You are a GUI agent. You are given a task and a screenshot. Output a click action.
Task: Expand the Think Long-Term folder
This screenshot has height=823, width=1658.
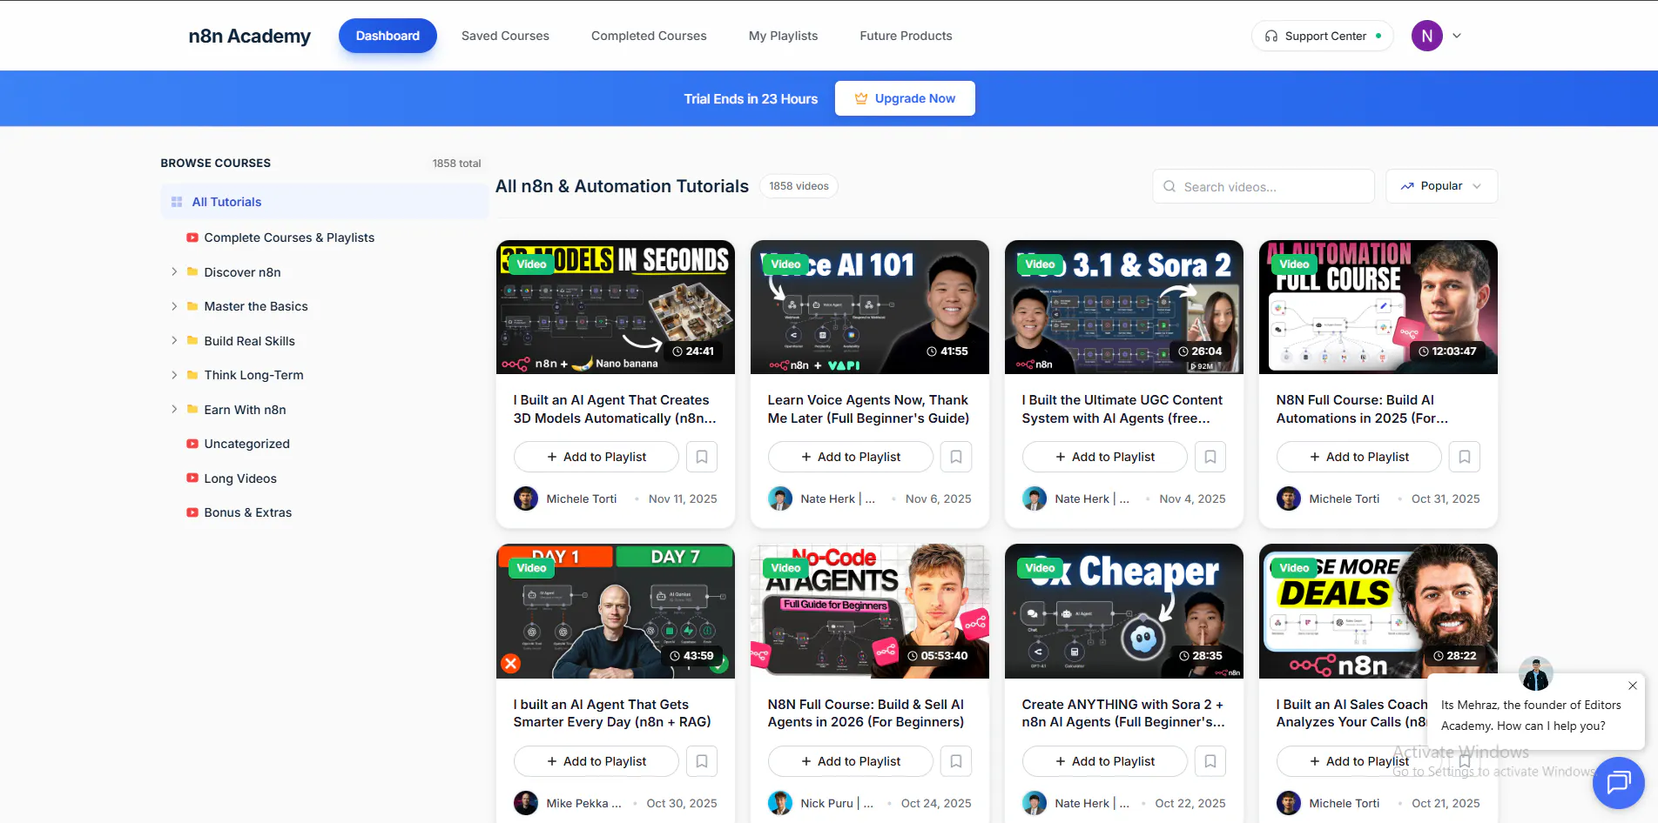pyautogui.click(x=174, y=375)
